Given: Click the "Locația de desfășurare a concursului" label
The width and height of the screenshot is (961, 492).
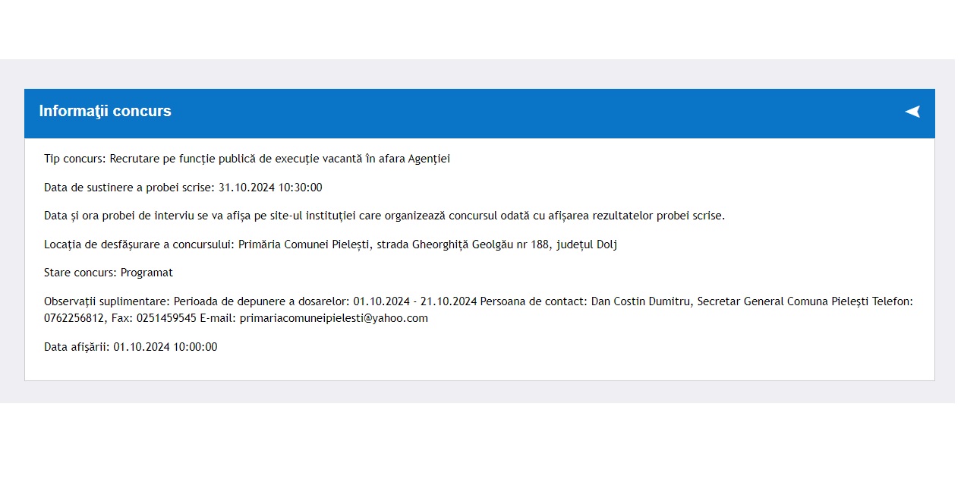Looking at the screenshot, I should [x=139, y=244].
